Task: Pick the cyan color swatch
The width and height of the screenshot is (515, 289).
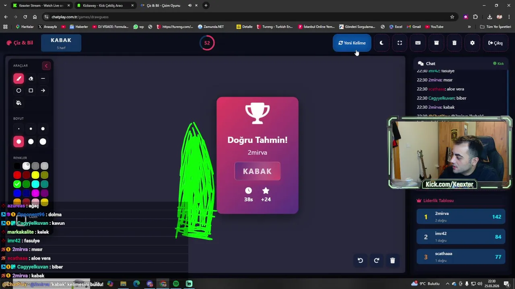Action: click(x=35, y=184)
